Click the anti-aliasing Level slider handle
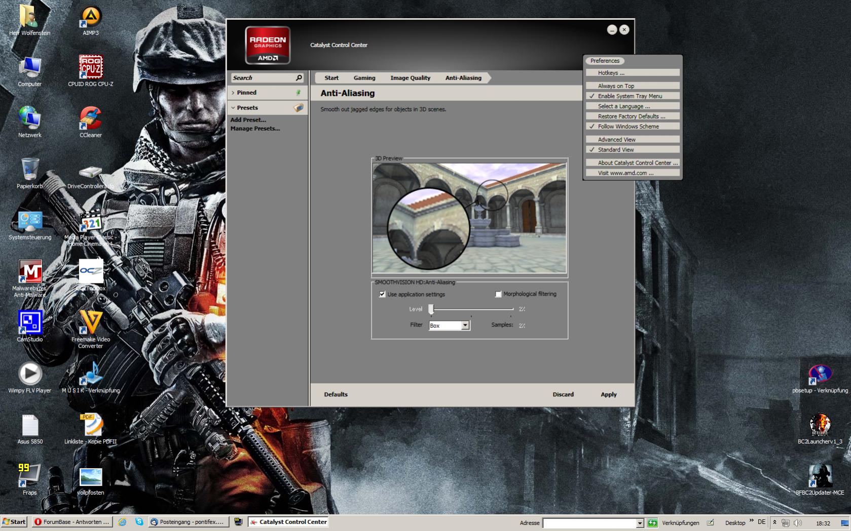The image size is (851, 531). [431, 309]
